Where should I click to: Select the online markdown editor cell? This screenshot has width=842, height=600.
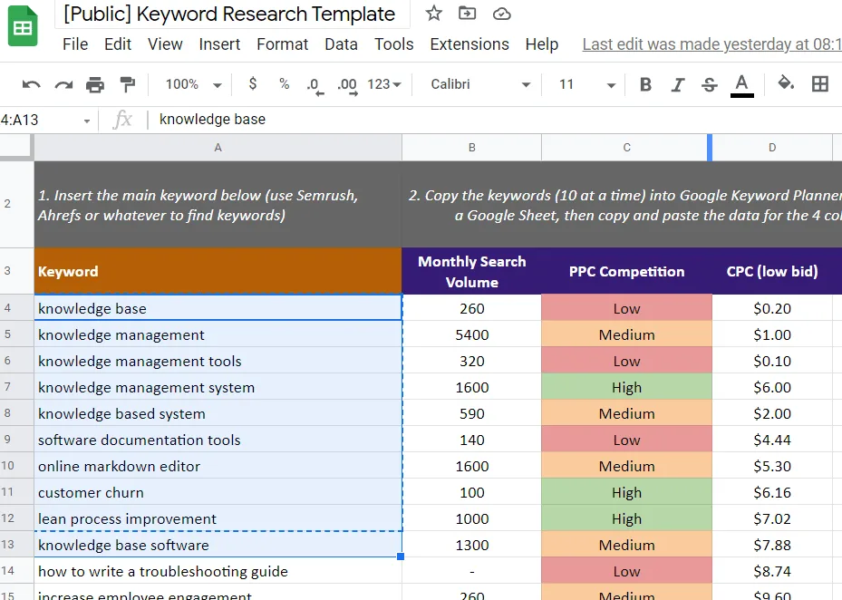click(218, 466)
